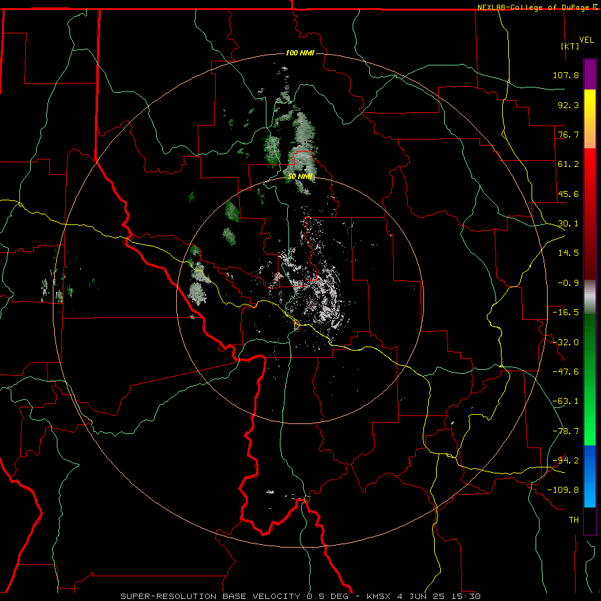Click the -109.8 scale value
The image size is (601, 601).
[x=563, y=490]
